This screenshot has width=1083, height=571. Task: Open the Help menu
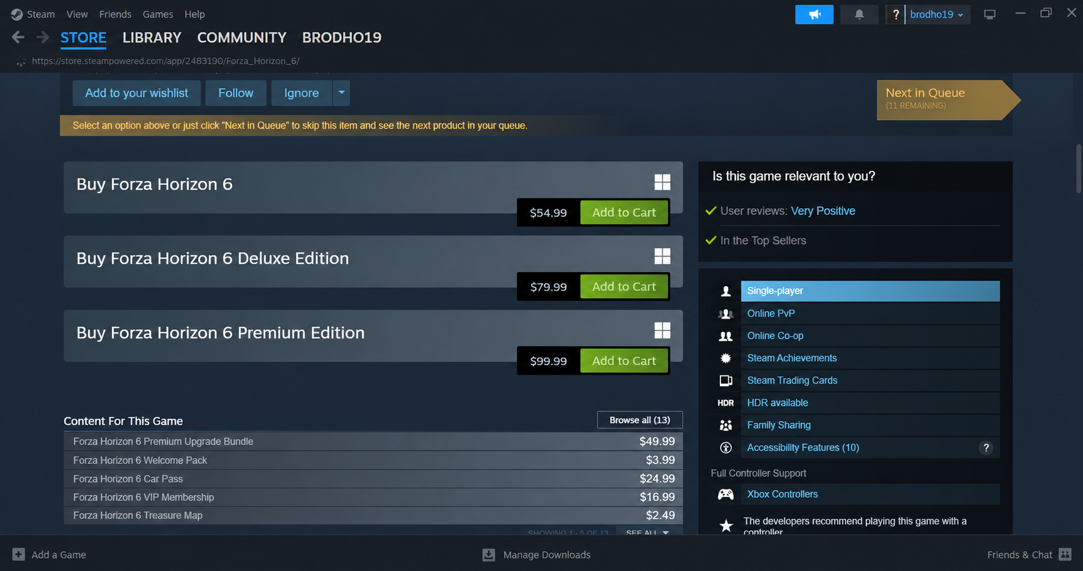194,14
